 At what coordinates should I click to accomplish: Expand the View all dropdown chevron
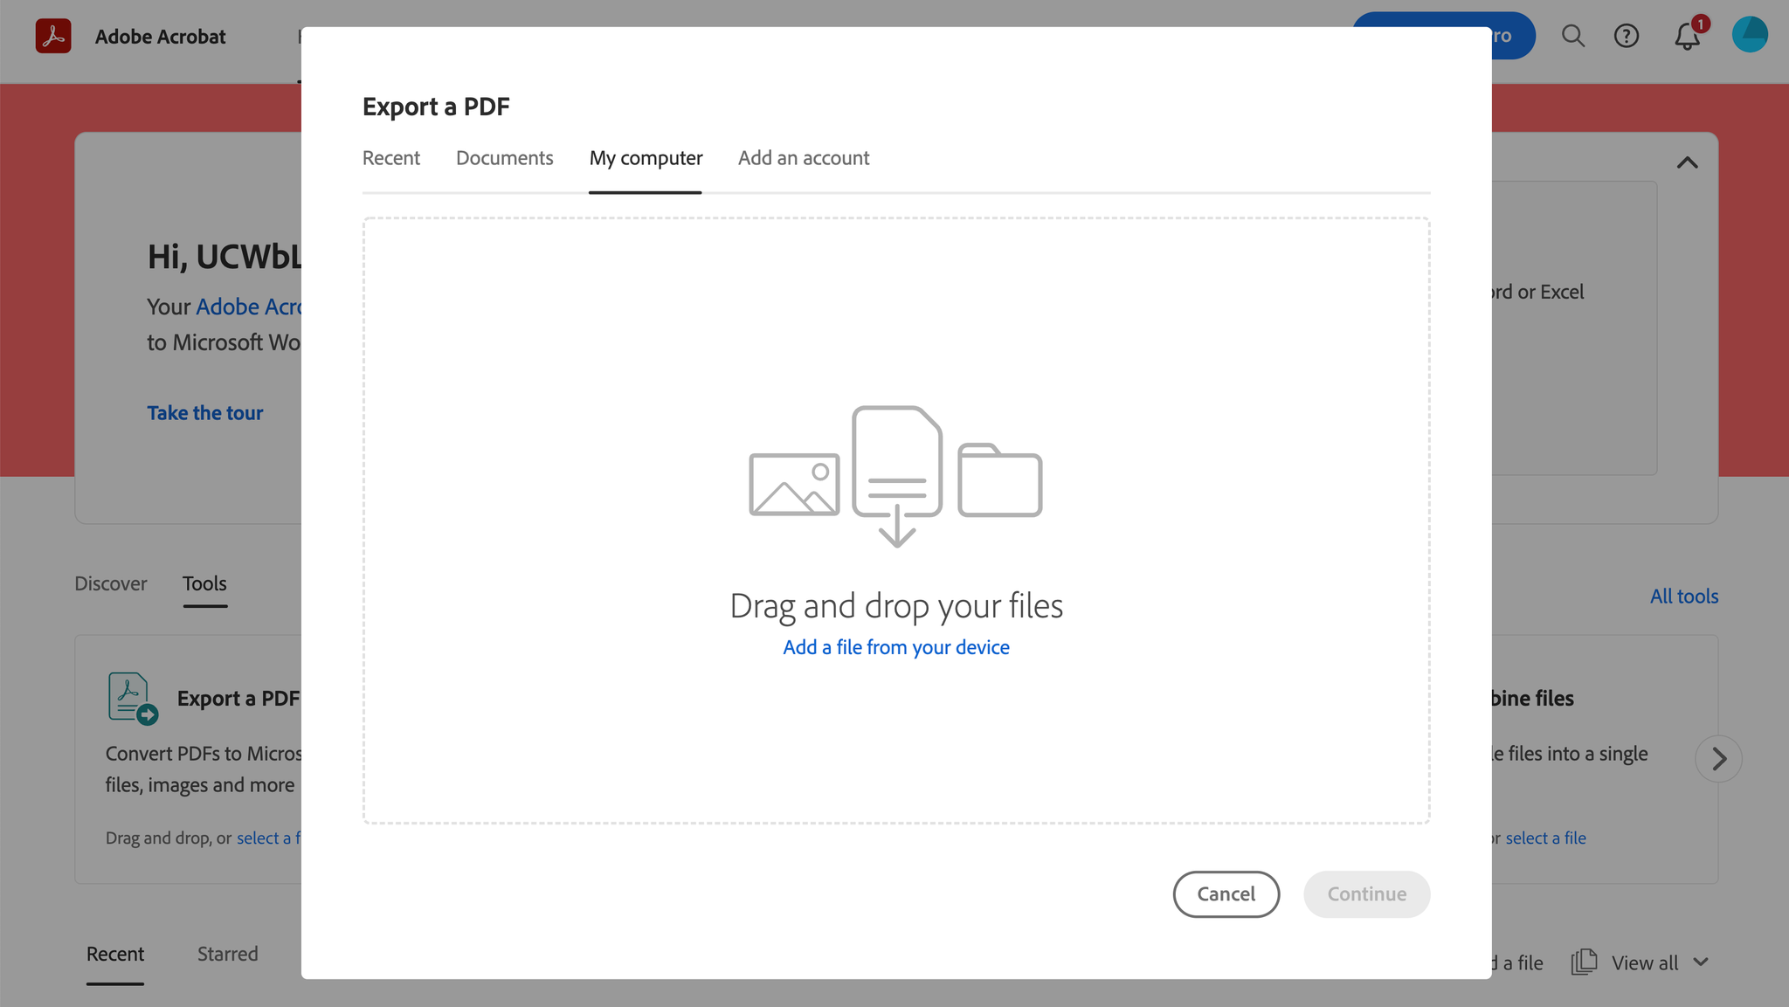click(x=1701, y=962)
